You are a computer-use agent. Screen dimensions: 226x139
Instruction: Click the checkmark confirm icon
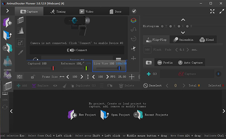(134, 11)
